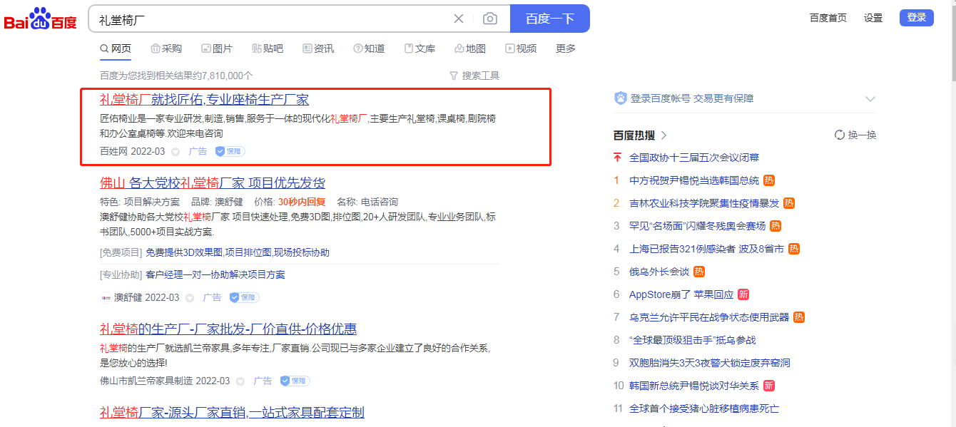Click the 保障 badge on 百姓网 result
Screen dimensions: 956x427
[x=230, y=151]
